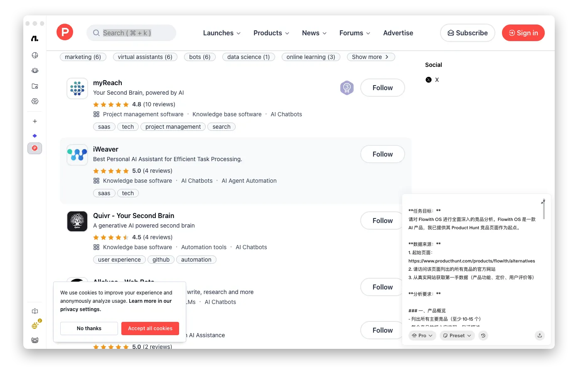Open the Advertise page
The height and width of the screenshot is (380, 578).
398,33
